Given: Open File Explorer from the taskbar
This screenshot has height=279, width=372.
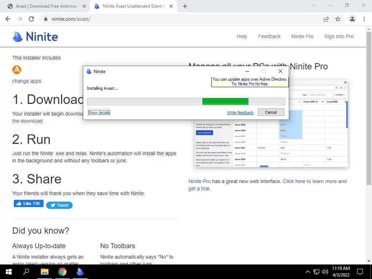Looking at the screenshot, I should pyautogui.click(x=44, y=272).
